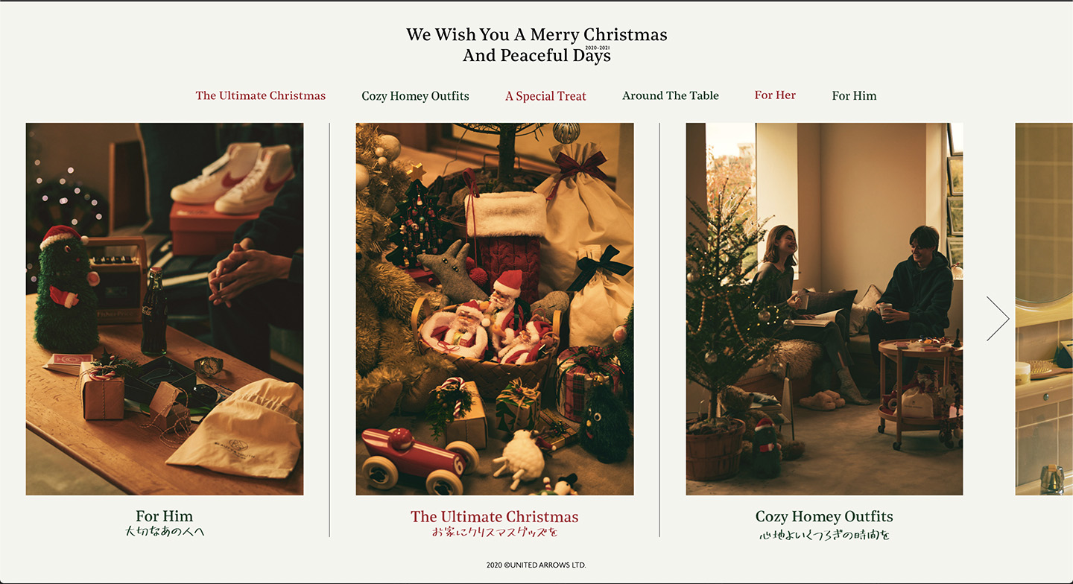
Task: Click the next-slide arrow on the carousel
Action: 998,319
